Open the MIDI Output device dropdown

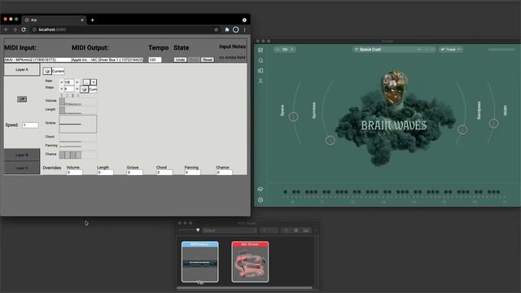coord(107,59)
